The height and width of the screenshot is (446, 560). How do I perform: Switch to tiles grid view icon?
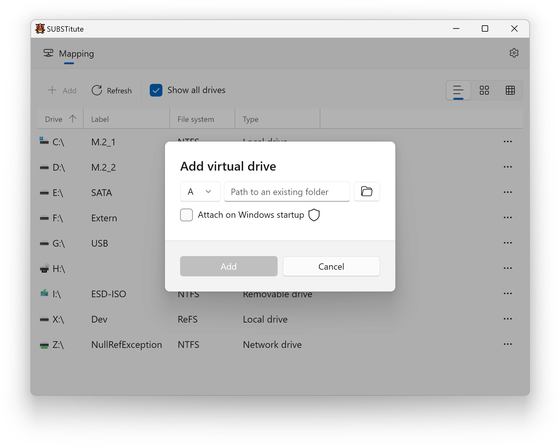484,90
